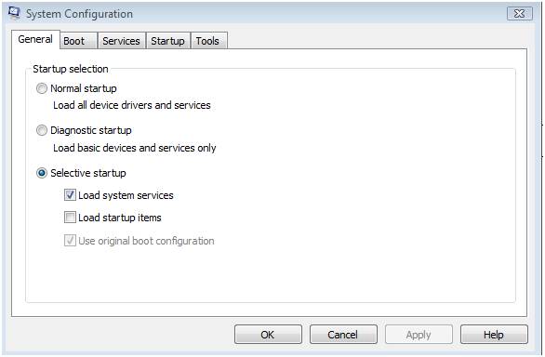Toggle Use original boot configuration checkbox
Viewport: 545px width, 357px height.
(x=70, y=240)
